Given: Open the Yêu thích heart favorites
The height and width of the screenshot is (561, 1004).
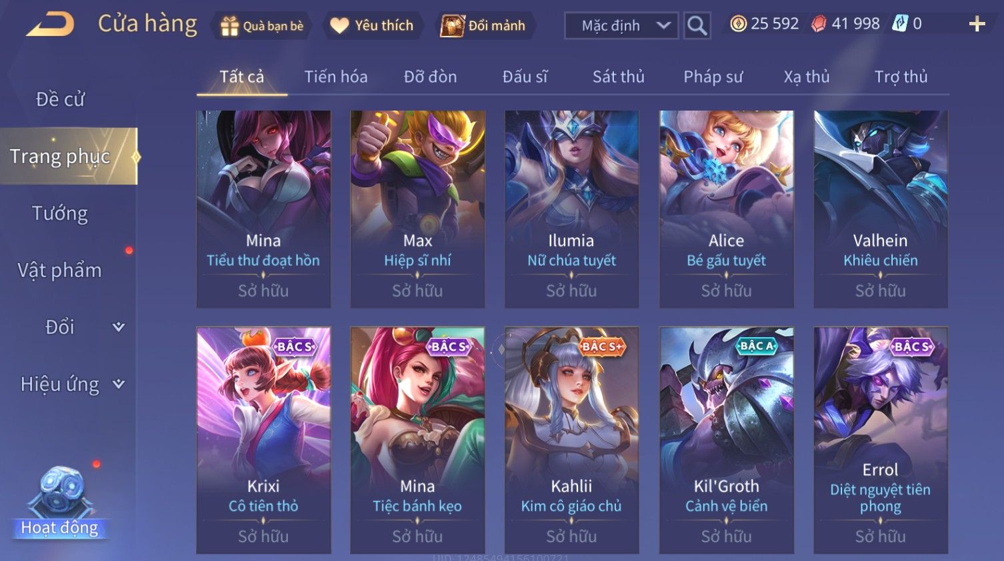Looking at the screenshot, I should point(372,26).
